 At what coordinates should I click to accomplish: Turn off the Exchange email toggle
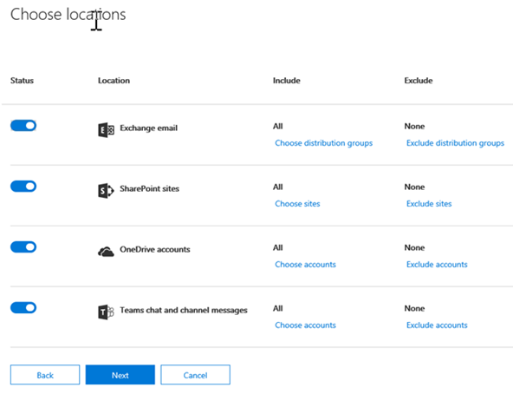[x=23, y=126]
